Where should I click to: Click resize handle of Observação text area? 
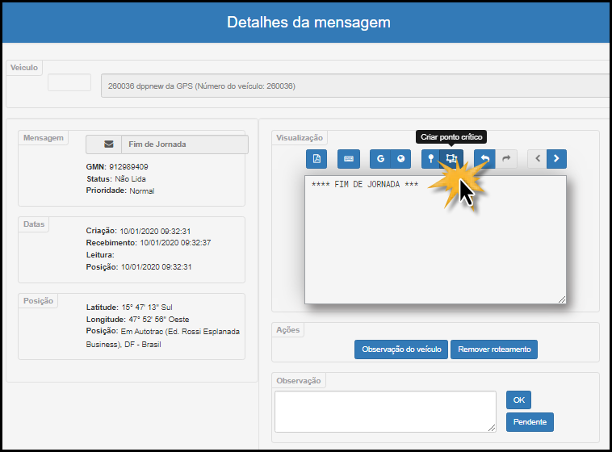click(492, 429)
